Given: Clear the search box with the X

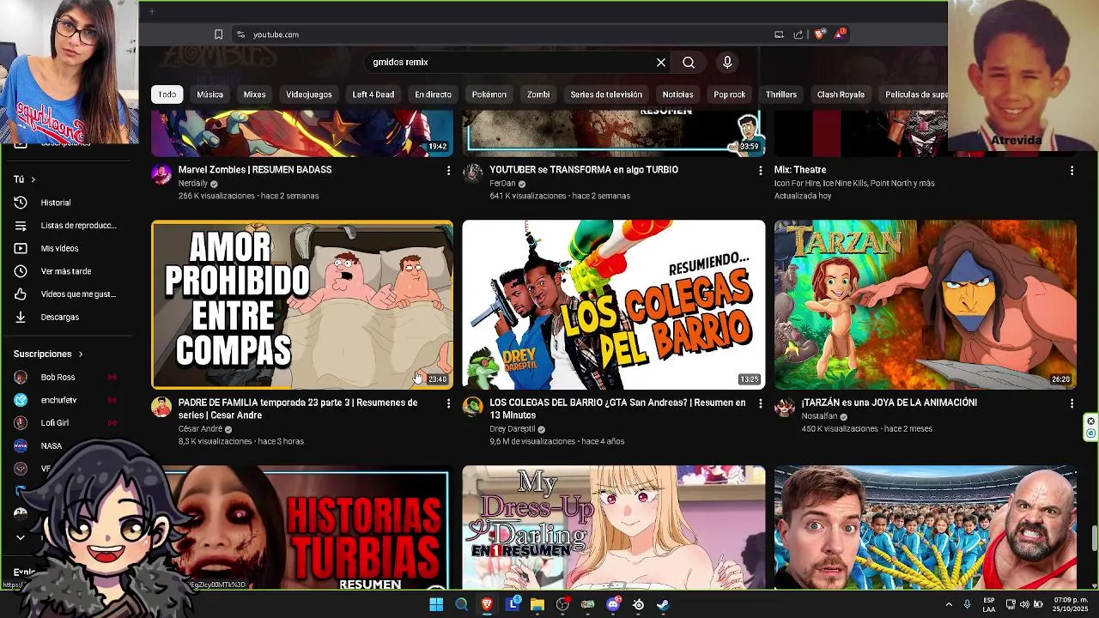Looking at the screenshot, I should 661,63.
